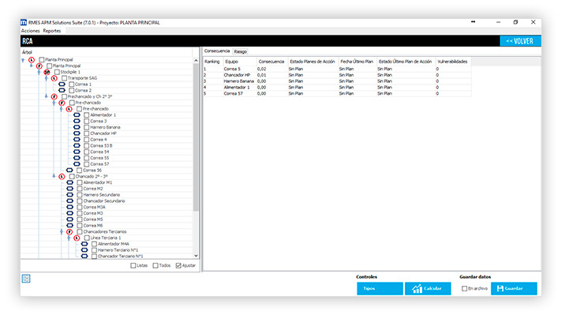Click the tree scrollbar up arrow

[x=196, y=61]
